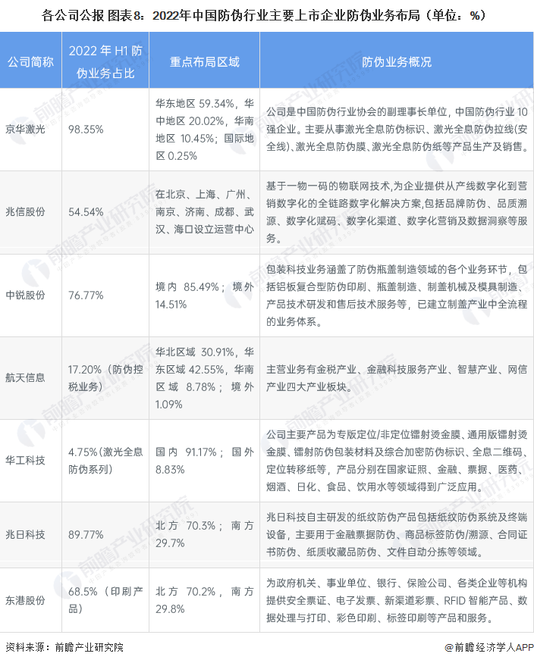Click the 68.5%（印刷产品）cell
This screenshot has height=663, width=534.
tap(105, 600)
